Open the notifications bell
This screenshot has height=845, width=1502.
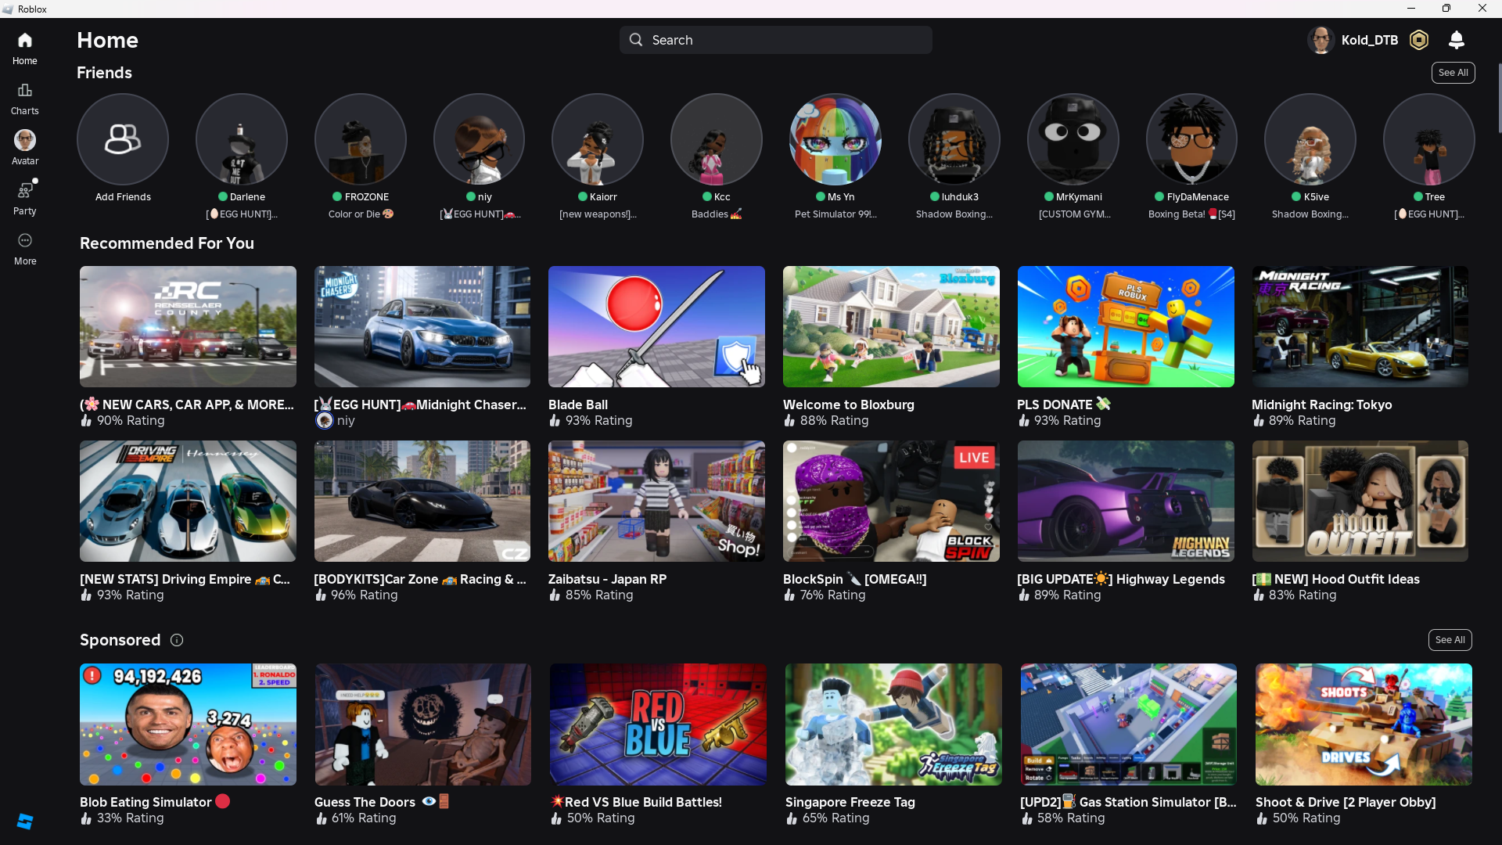tap(1457, 40)
